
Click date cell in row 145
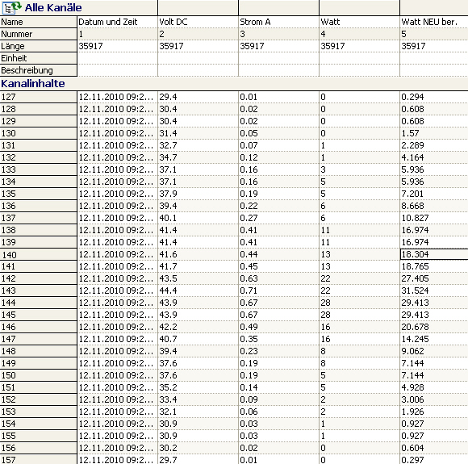pyautogui.click(x=117, y=315)
